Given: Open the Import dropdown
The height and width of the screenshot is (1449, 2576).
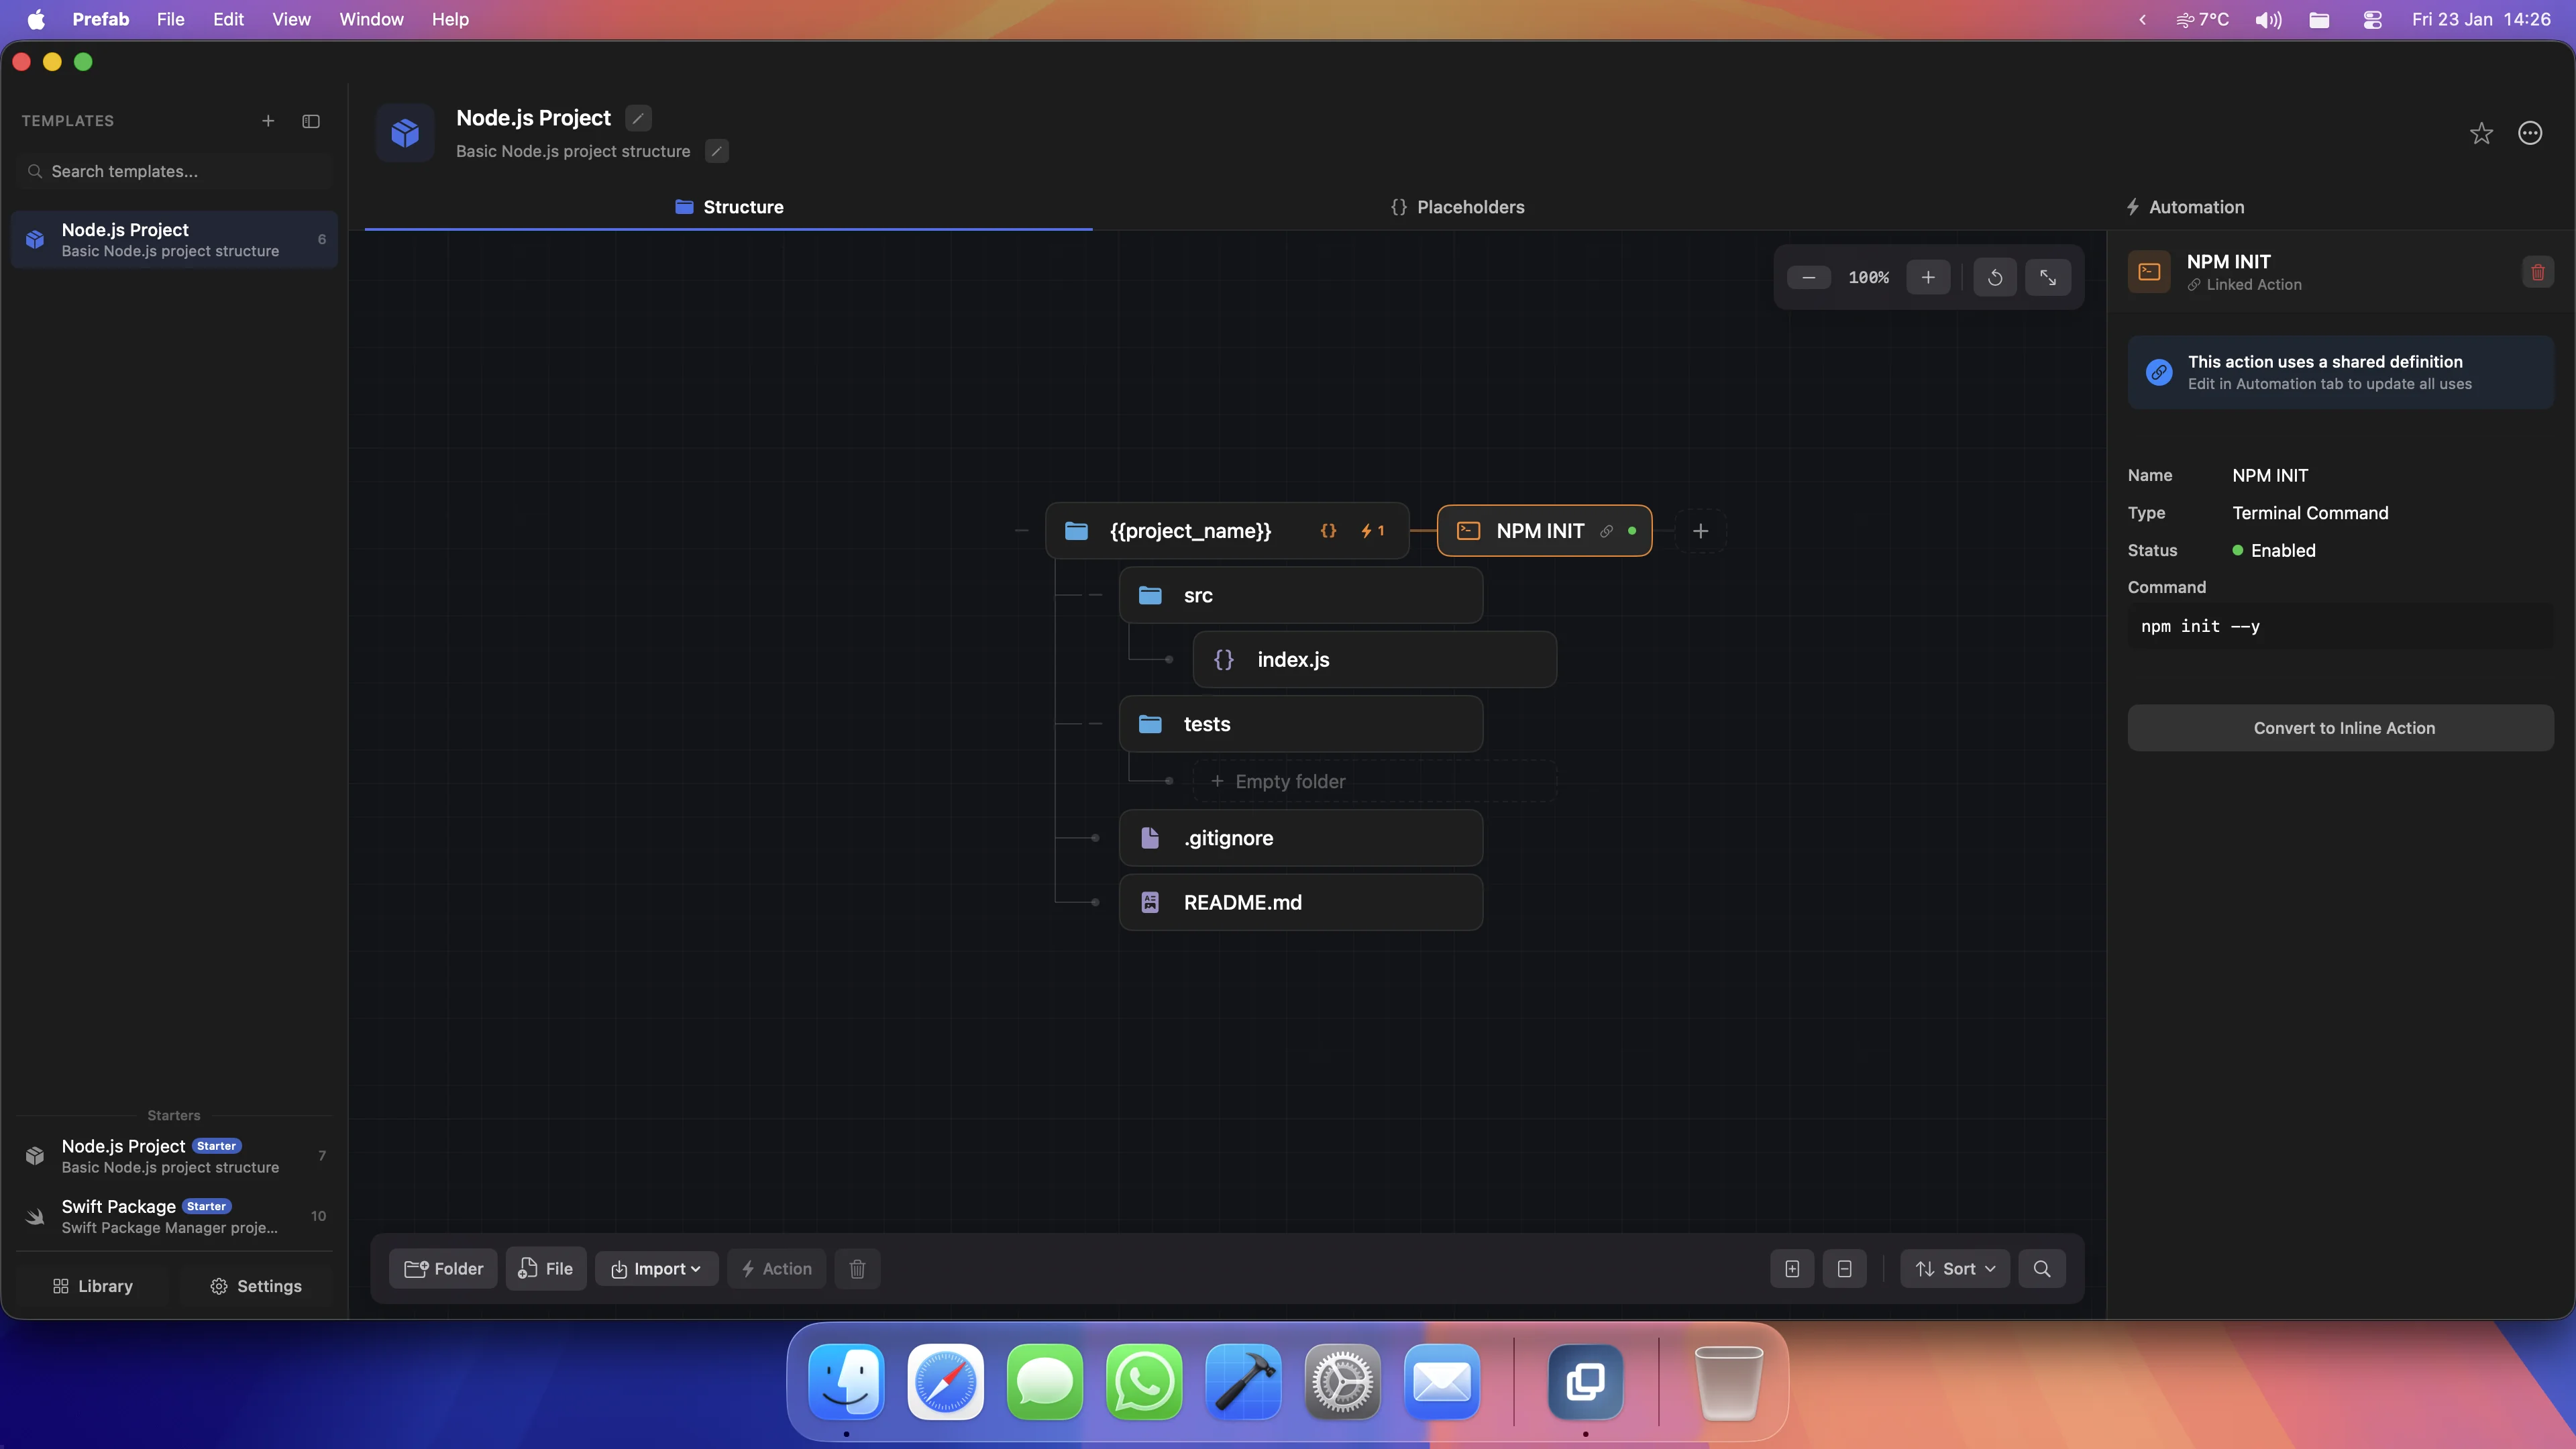Looking at the screenshot, I should tap(656, 1268).
